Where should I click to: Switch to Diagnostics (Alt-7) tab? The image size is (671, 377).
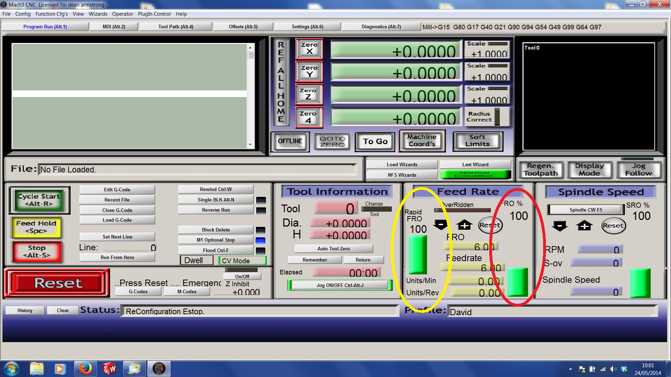pyautogui.click(x=381, y=27)
